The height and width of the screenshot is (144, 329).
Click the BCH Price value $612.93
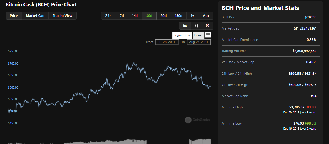(x=310, y=17)
